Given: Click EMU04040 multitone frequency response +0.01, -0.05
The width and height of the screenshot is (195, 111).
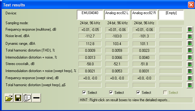Looking at the screenshot, I should coord(90,30).
